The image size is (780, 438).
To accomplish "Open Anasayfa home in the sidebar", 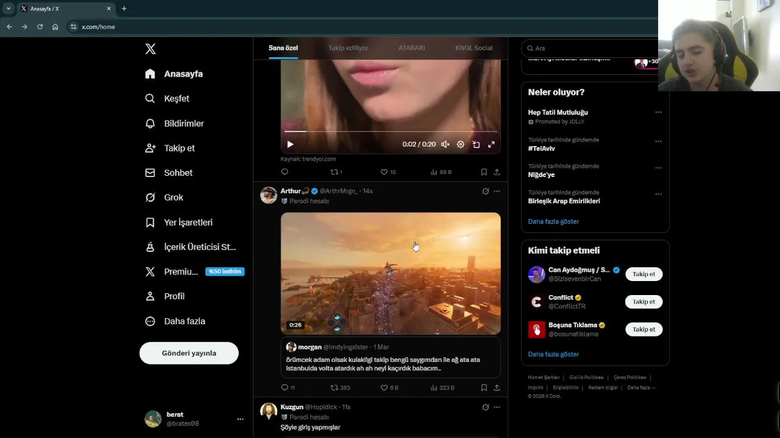I will coord(174,74).
